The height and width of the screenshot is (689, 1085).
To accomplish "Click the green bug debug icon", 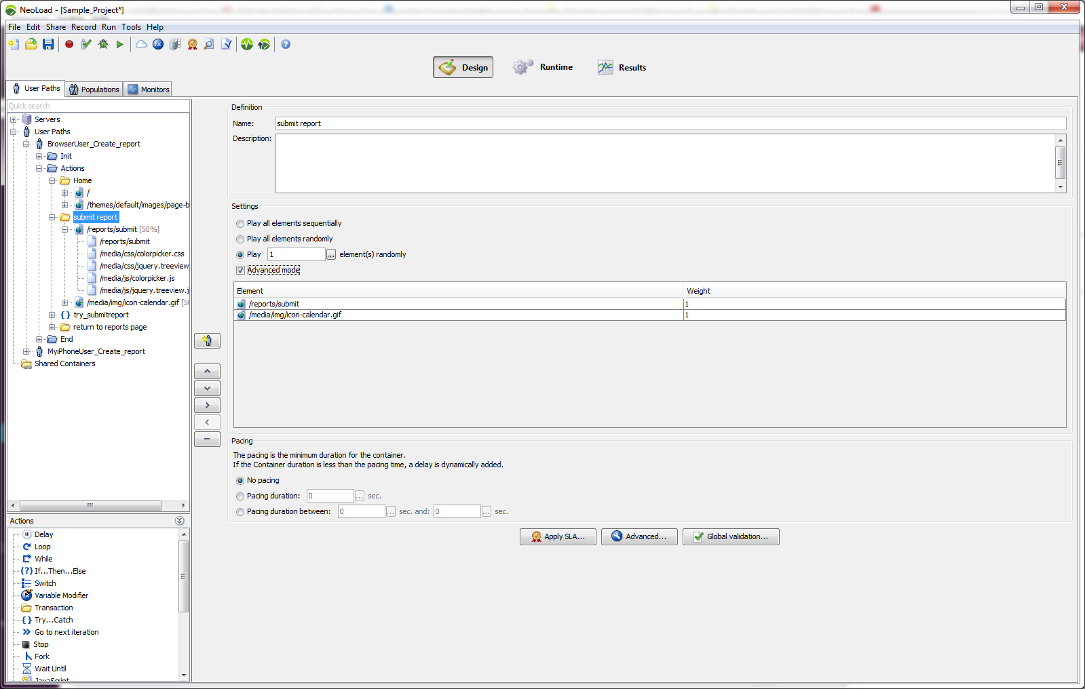I will tap(103, 44).
